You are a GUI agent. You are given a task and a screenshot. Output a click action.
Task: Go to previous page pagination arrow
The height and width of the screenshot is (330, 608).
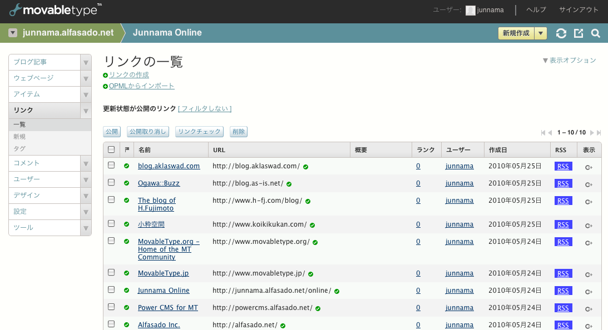click(550, 133)
